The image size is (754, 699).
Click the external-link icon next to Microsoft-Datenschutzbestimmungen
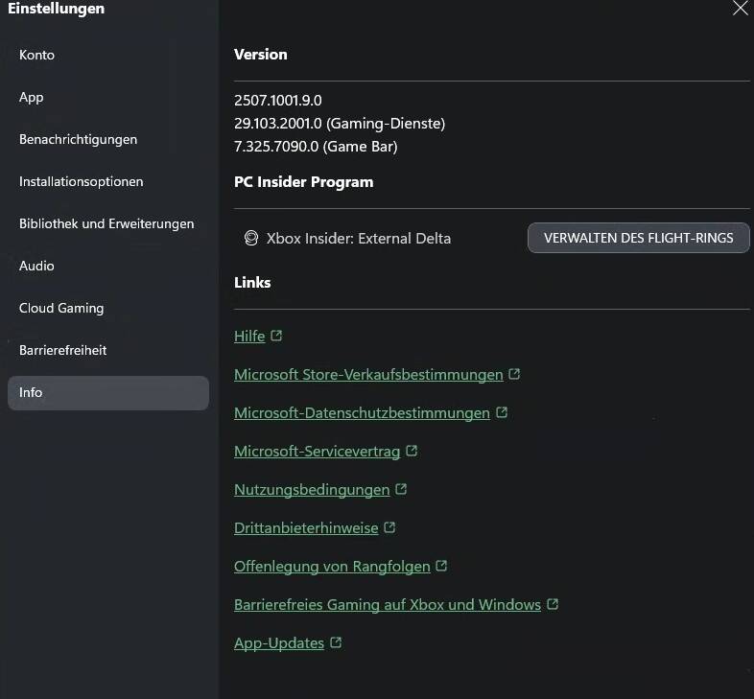pyautogui.click(x=502, y=412)
